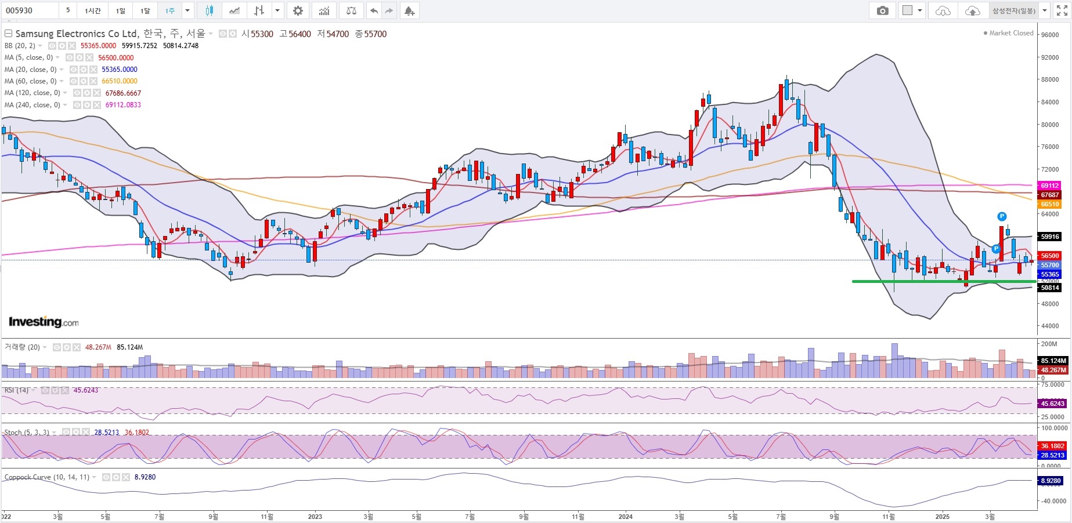Hide the RSI (14) indicator
The image size is (1072, 523).
tap(44, 390)
